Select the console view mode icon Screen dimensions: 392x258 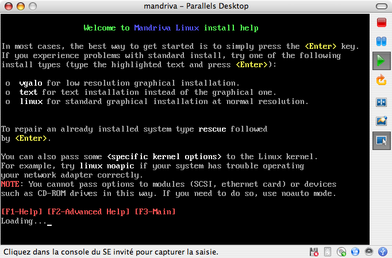[x=382, y=141]
